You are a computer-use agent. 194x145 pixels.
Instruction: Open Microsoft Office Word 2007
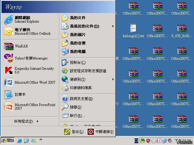(x=31, y=82)
